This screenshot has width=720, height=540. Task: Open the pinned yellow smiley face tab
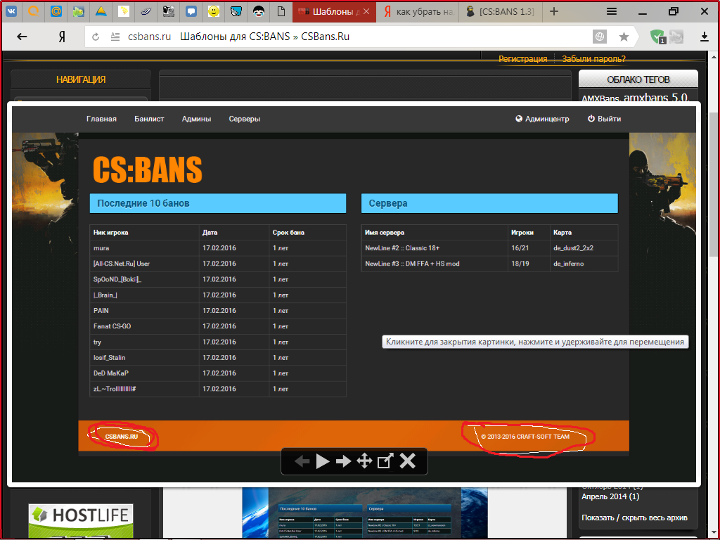click(214, 11)
